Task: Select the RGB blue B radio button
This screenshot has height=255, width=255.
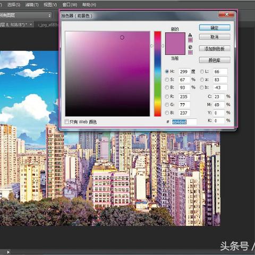Action: 167,113
